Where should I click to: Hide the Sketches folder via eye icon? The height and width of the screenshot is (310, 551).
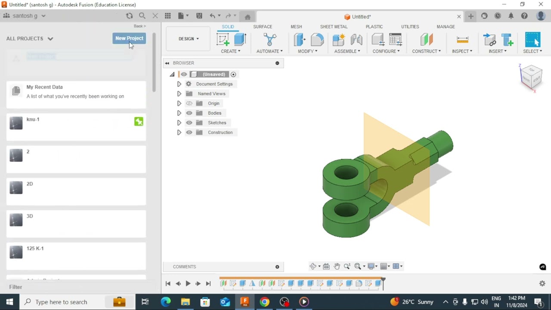[189, 123]
